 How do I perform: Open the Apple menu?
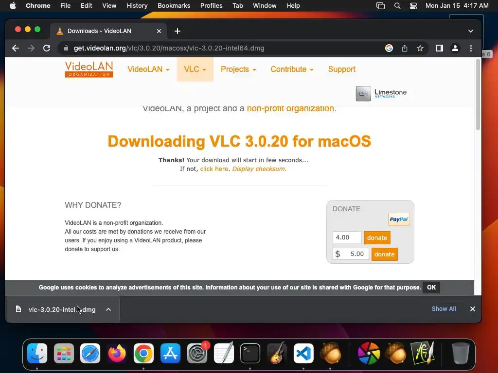[x=13, y=6]
